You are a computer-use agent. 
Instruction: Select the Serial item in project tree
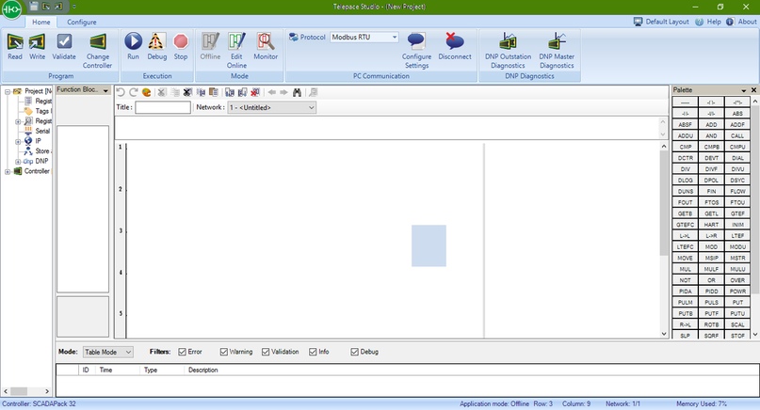click(x=42, y=131)
